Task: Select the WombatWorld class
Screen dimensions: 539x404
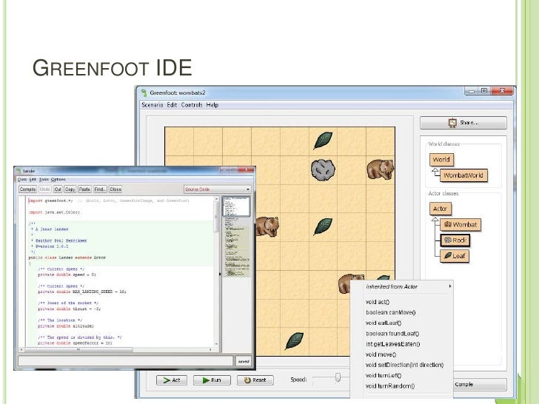Action: (463, 175)
